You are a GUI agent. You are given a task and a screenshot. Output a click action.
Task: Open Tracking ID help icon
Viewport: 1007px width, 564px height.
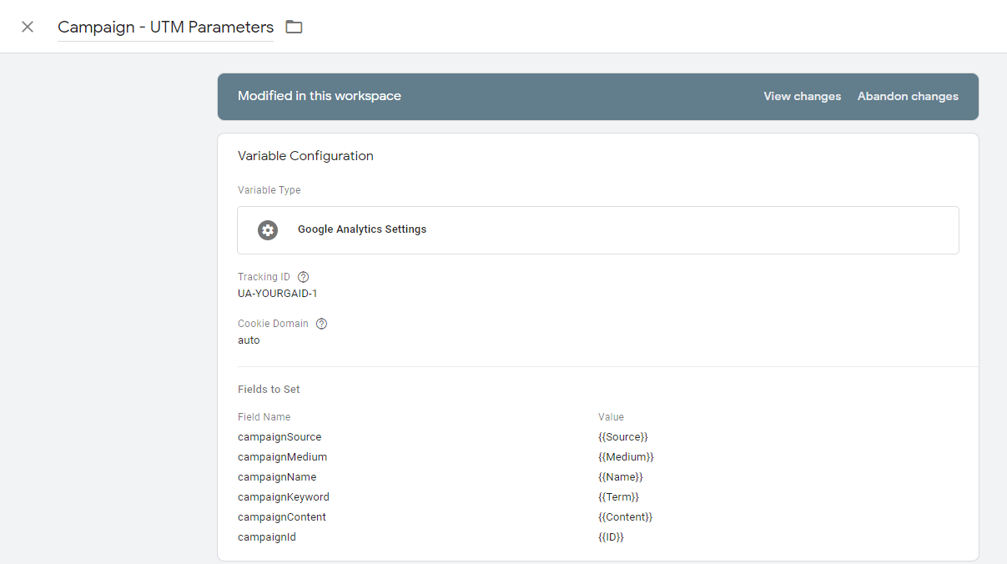pyautogui.click(x=304, y=277)
